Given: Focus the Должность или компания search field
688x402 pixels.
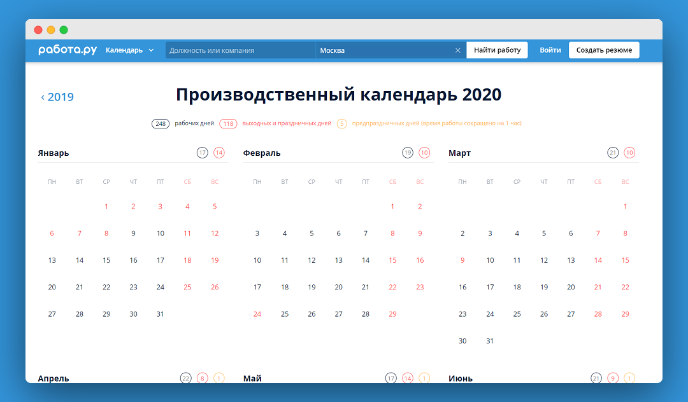Looking at the screenshot, I should point(240,50).
